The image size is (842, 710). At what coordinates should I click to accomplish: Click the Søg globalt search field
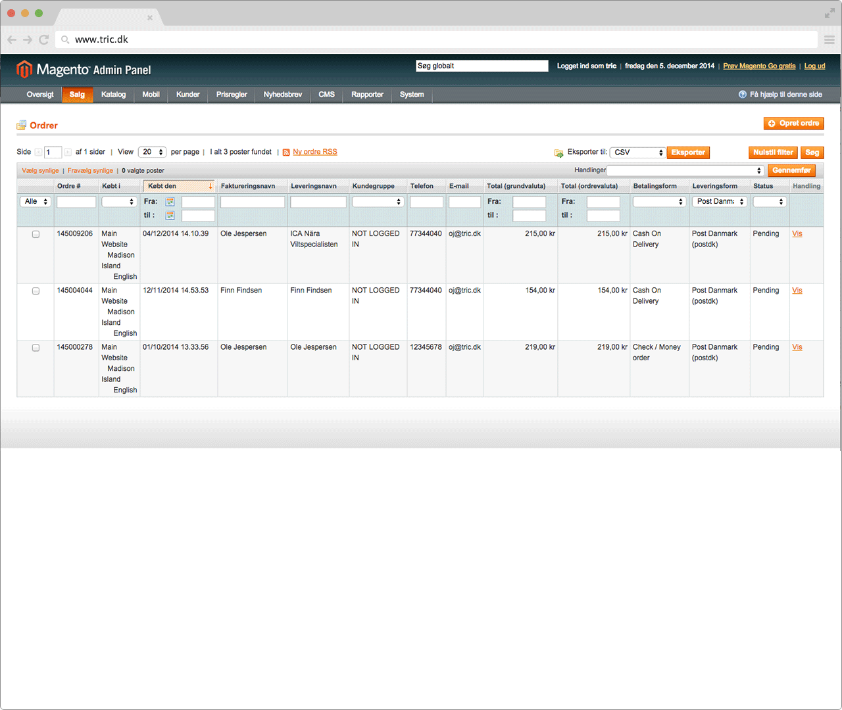[482, 66]
